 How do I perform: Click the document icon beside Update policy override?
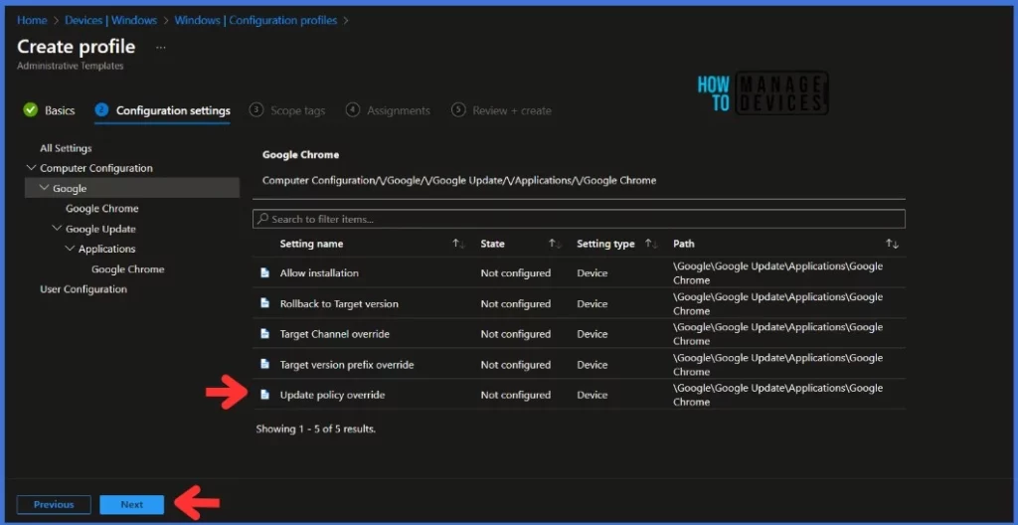tap(264, 395)
